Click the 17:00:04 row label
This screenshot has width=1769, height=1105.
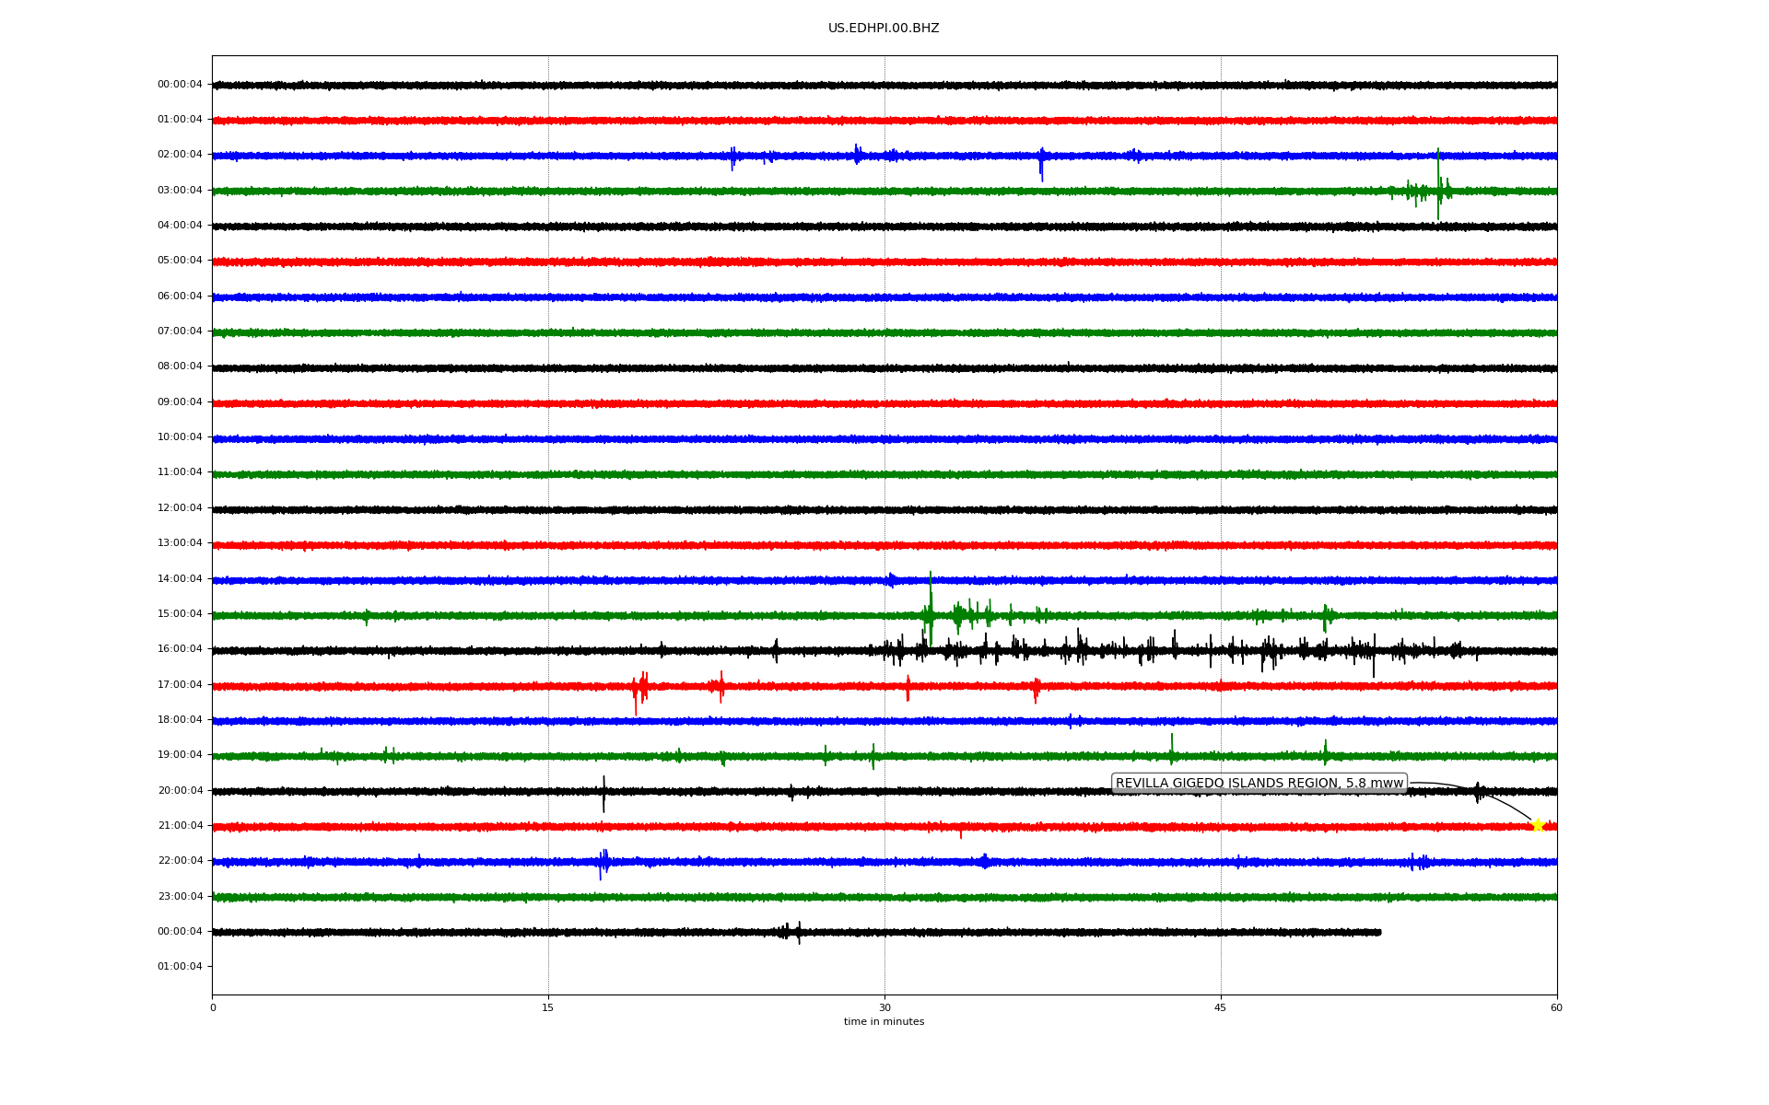(180, 685)
